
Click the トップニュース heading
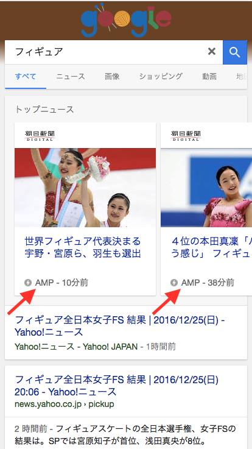44,110
